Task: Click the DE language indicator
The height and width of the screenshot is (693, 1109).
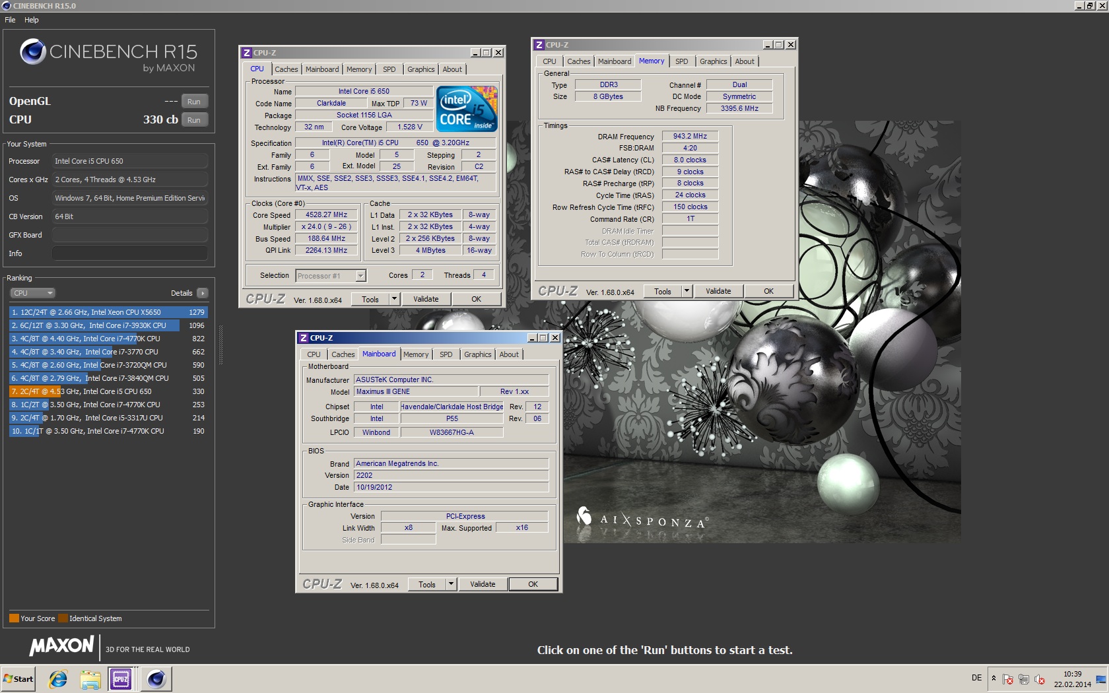Action: tap(976, 678)
